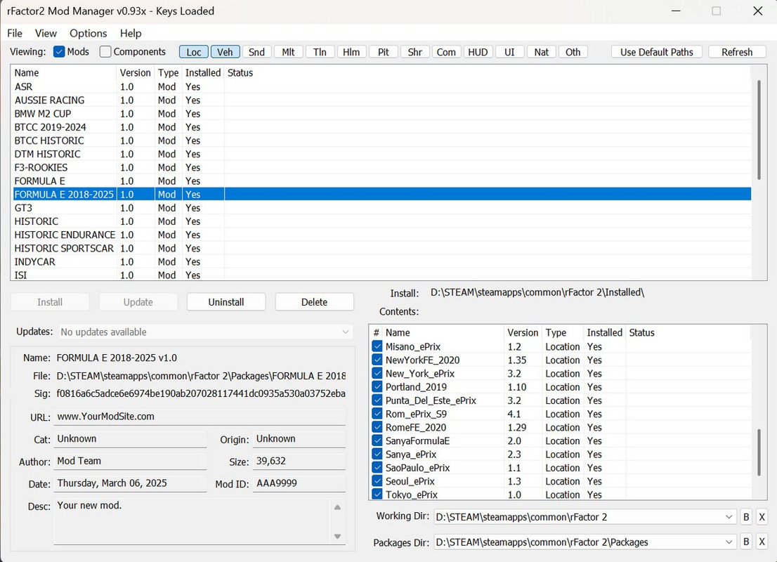Toggle the Com filter button
777x562 pixels.
(x=447, y=52)
